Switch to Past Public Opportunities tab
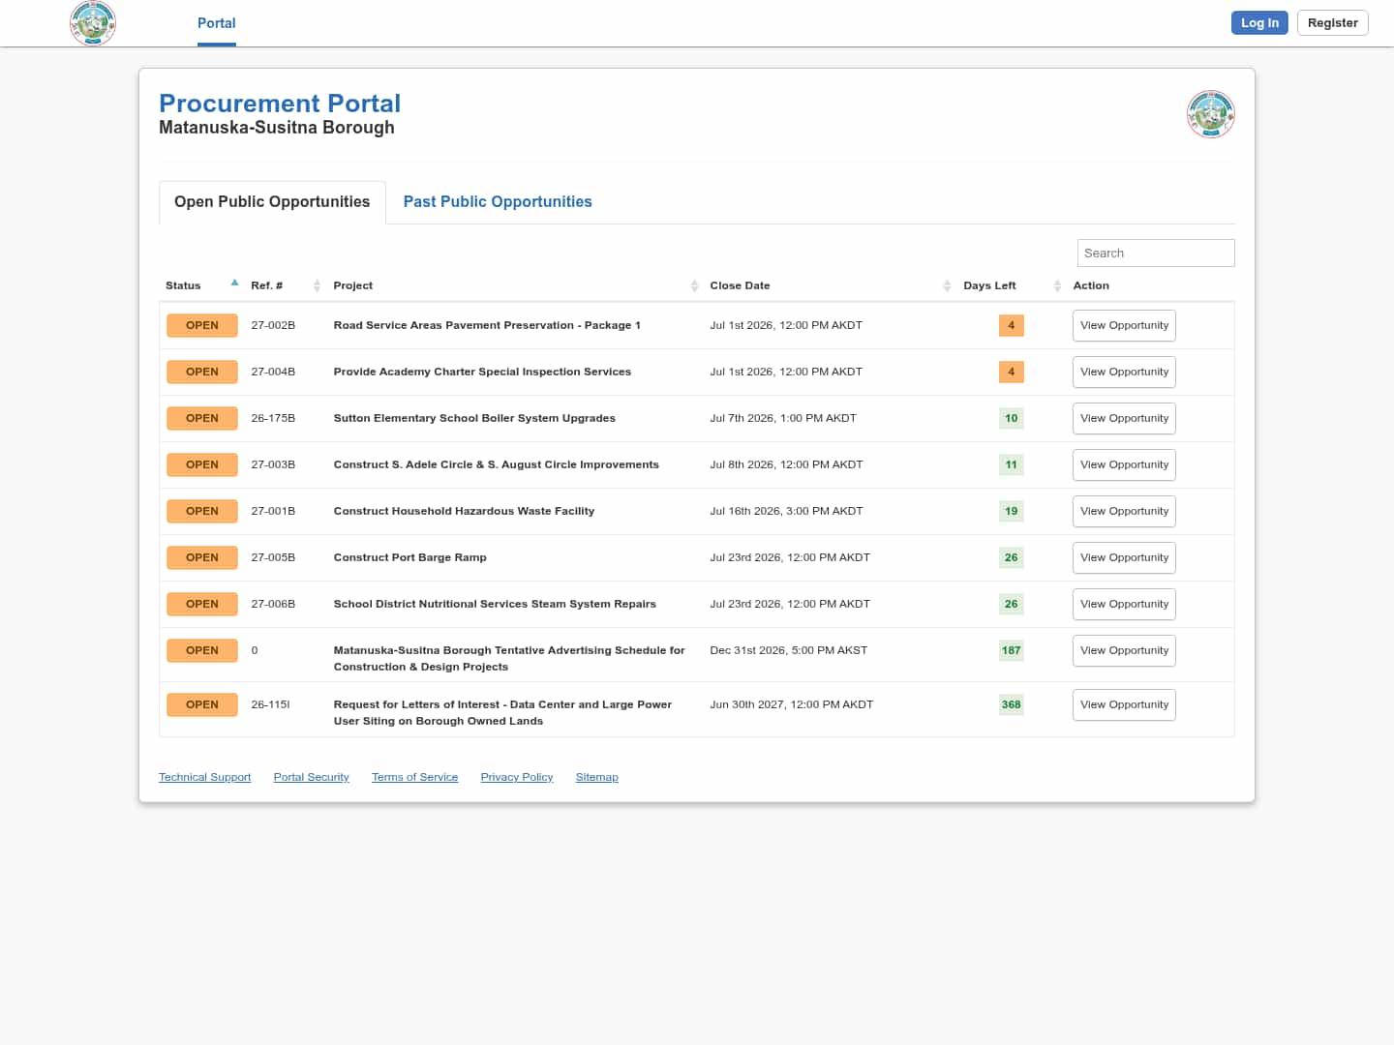 click(498, 201)
